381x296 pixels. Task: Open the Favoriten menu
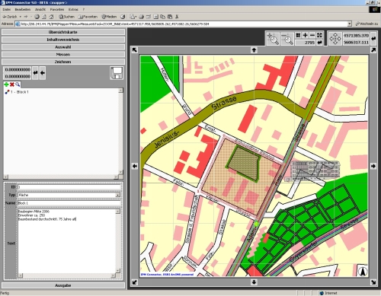pyautogui.click(x=57, y=9)
